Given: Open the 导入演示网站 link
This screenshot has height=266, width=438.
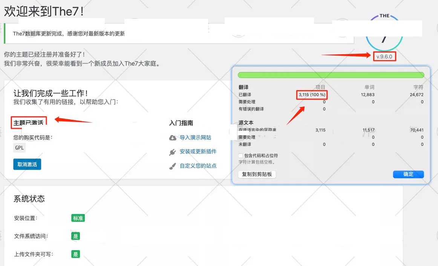Looking at the screenshot, I should pos(195,138).
